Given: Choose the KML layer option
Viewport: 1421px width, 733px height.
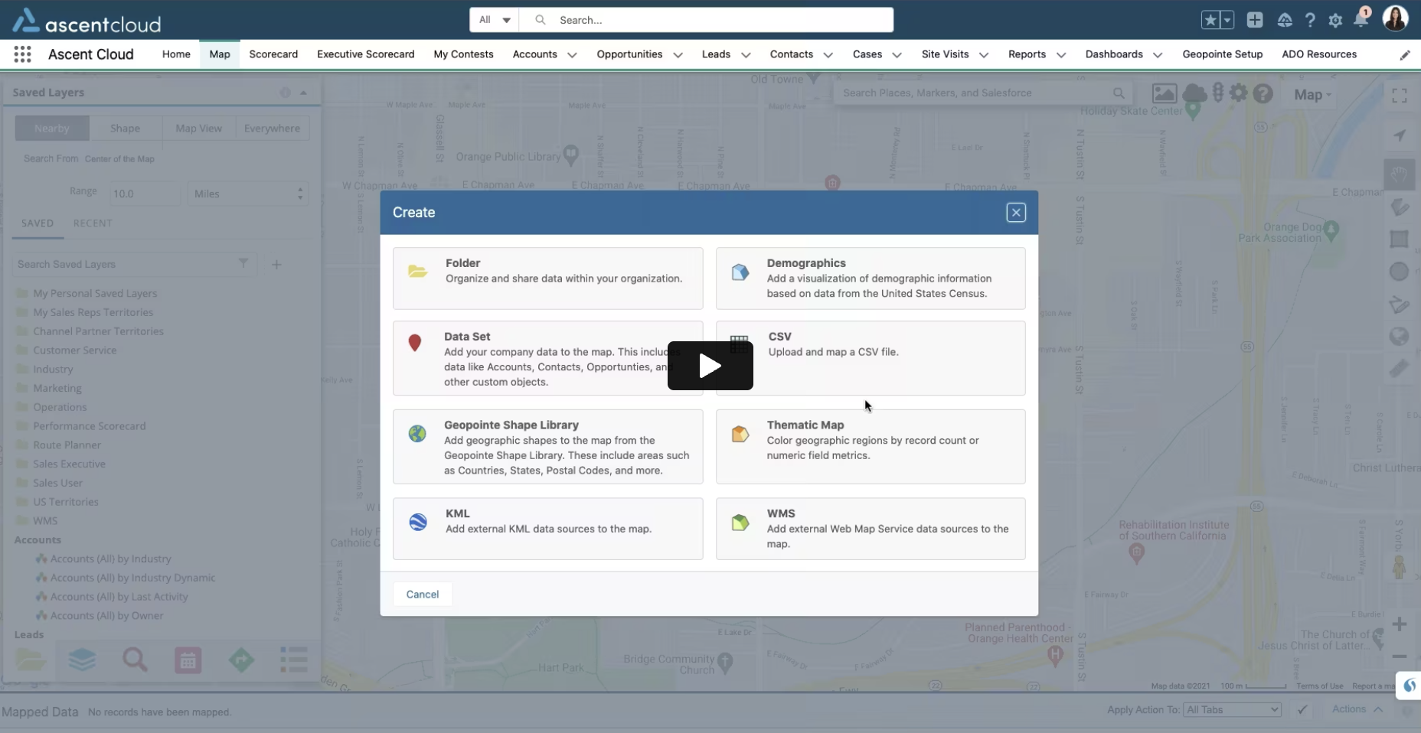Looking at the screenshot, I should pos(547,529).
